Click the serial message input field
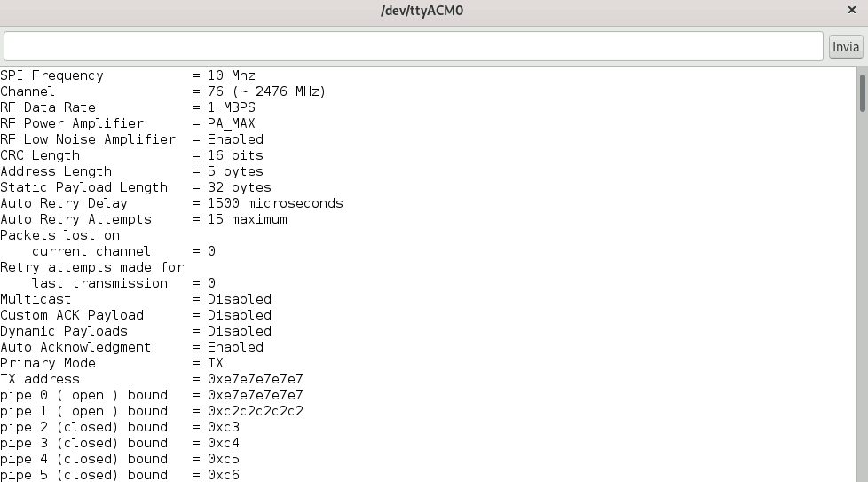This screenshot has width=868, height=482. point(413,46)
